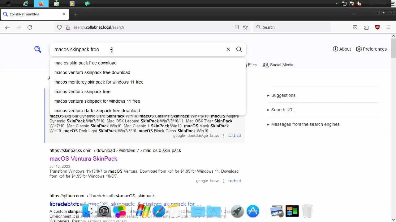Select the Social Media category tab
The height and width of the screenshot is (222, 396).
click(x=278, y=65)
